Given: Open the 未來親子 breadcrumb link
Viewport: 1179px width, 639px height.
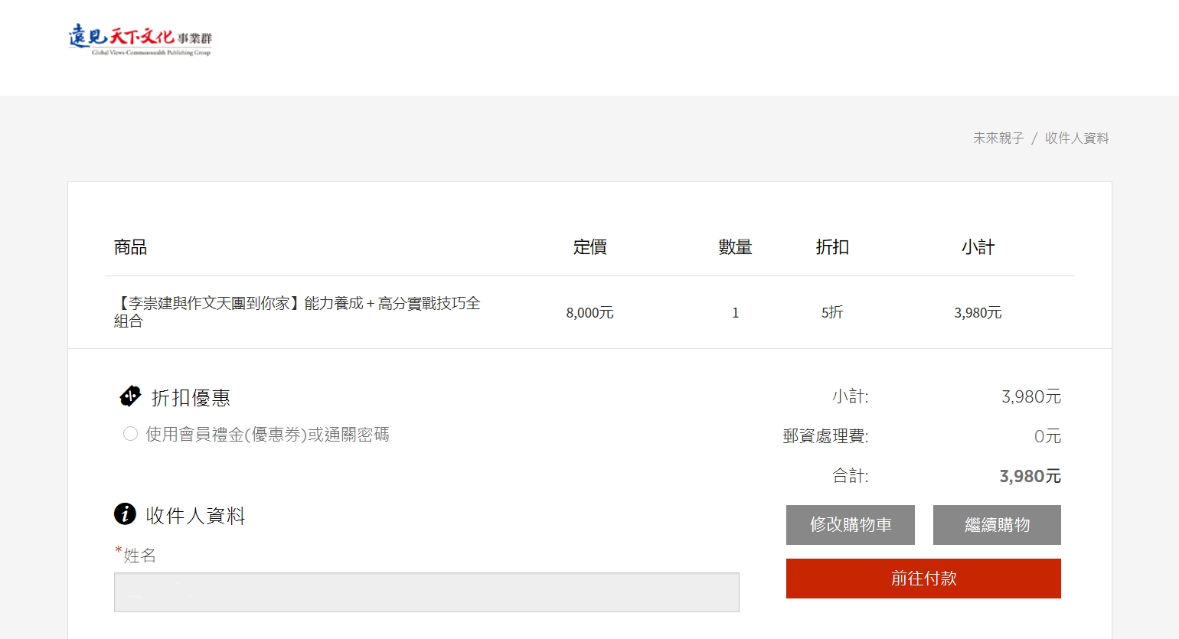Looking at the screenshot, I should pyautogui.click(x=998, y=138).
